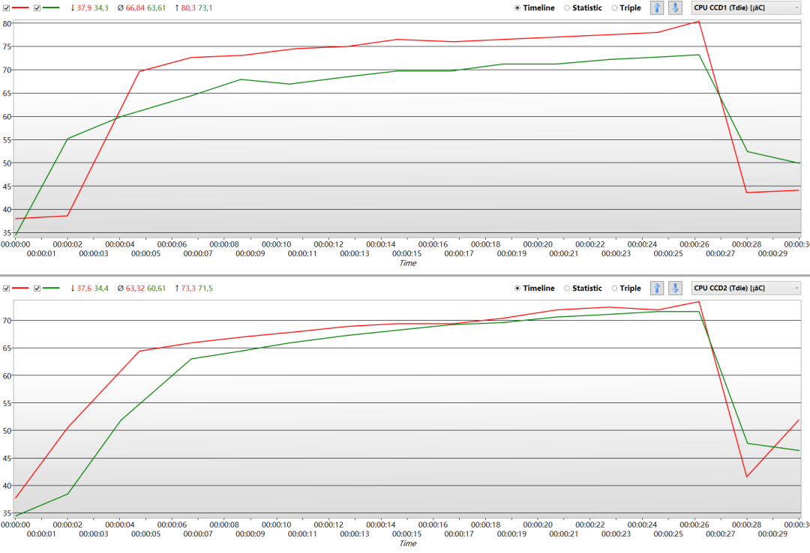Uncheck the green series checkbox in CCD1 chart
The height and width of the screenshot is (553, 810).
[37, 7]
